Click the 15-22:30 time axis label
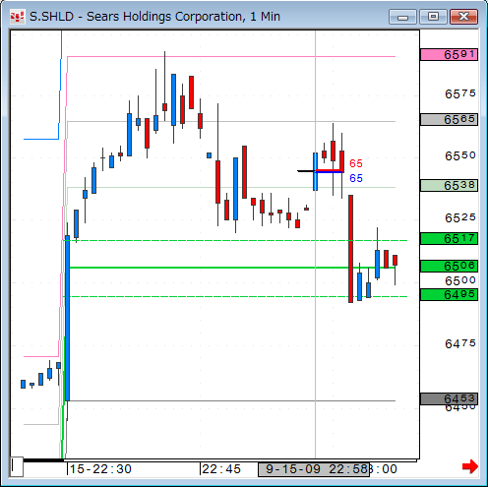 pos(100,469)
